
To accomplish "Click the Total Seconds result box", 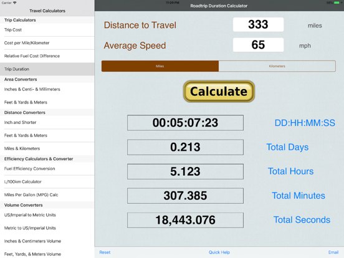I will [185, 220].
